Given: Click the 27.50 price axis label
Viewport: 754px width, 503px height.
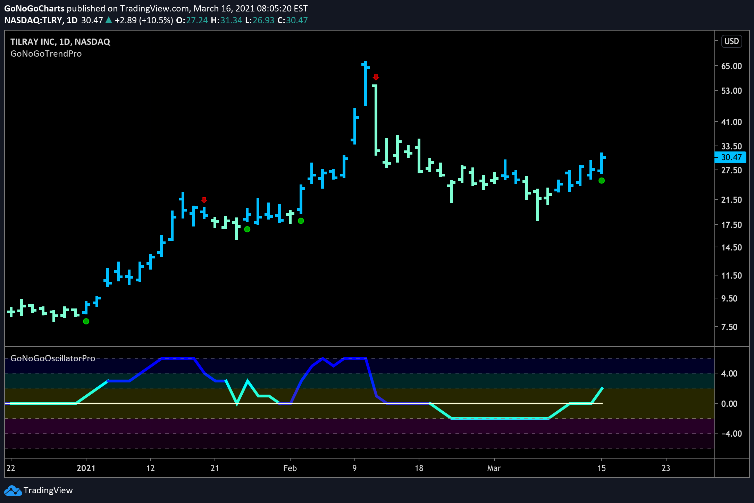Looking at the screenshot, I should point(731,170).
